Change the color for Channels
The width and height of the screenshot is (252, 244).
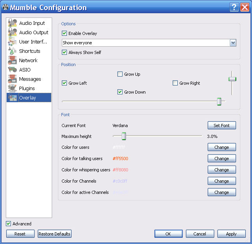point(222,181)
